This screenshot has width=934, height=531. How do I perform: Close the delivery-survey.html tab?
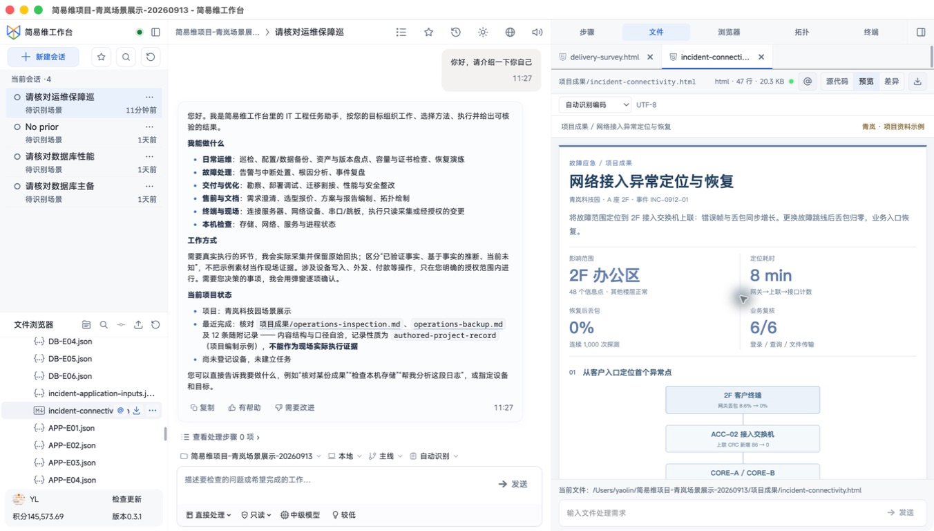650,57
